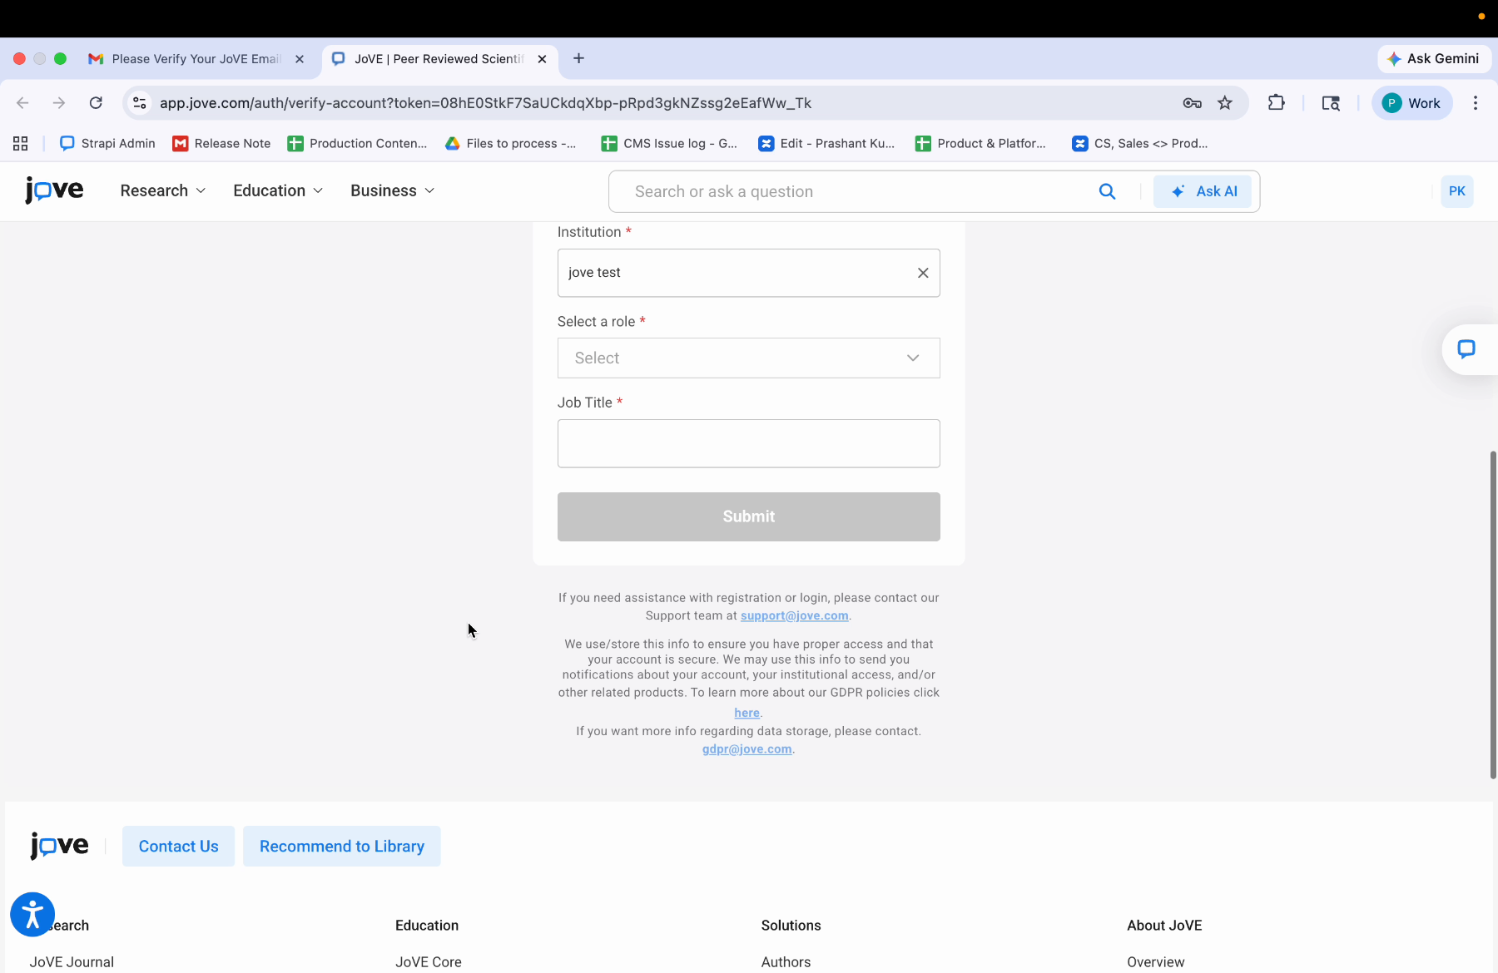Search using the magnifier icon
Viewport: 1498px width, 973px height.
pos(1107,191)
